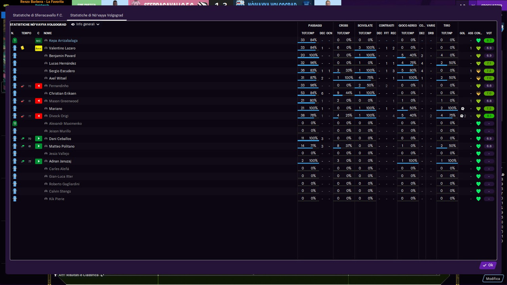The image size is (507, 285).
Task: Click the Modifica button
Action: tap(493, 279)
